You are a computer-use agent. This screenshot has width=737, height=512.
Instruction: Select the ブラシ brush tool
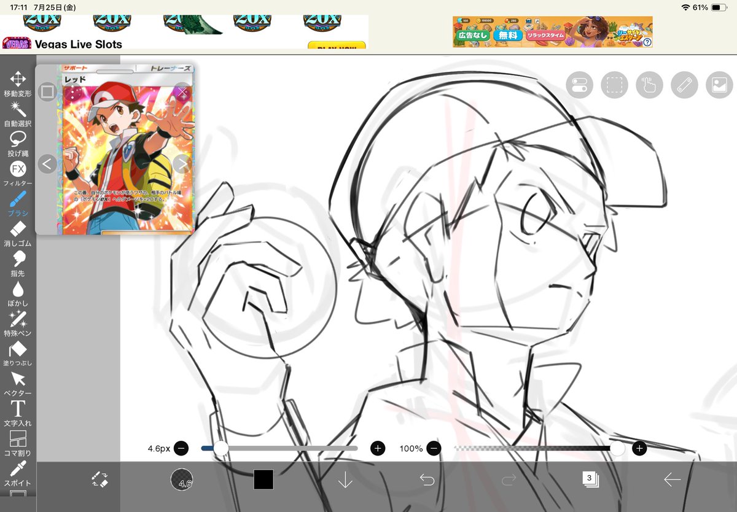tap(18, 204)
